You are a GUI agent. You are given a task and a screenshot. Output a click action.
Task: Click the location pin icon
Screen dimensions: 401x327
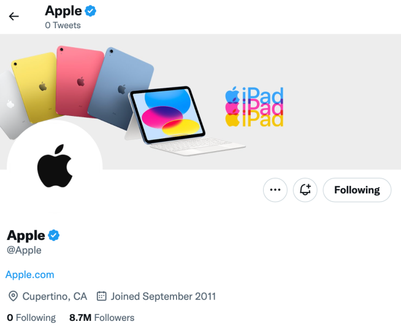click(13, 296)
